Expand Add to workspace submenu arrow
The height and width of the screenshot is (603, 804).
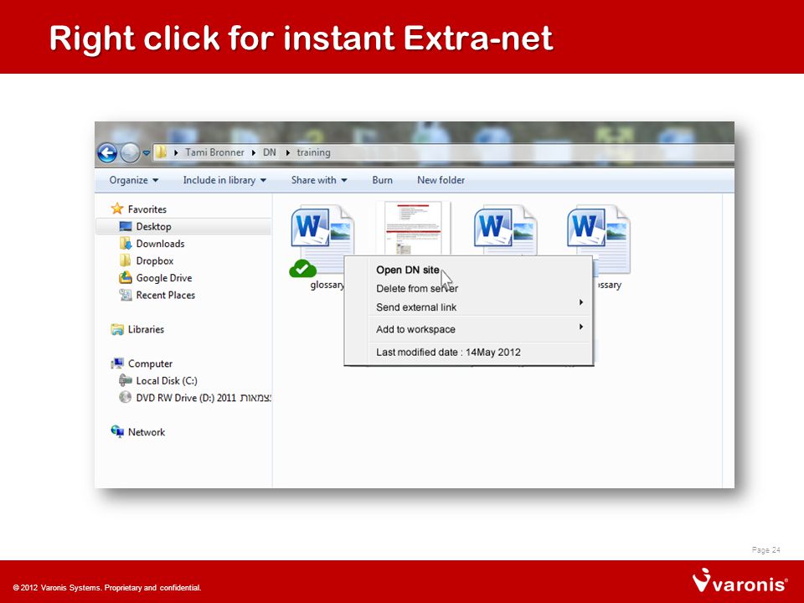tap(581, 327)
